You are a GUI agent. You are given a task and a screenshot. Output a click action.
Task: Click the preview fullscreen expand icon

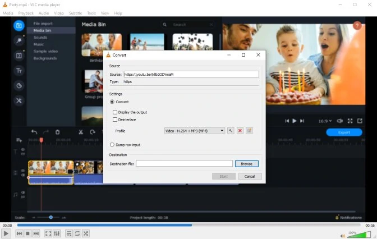(x=350, y=121)
